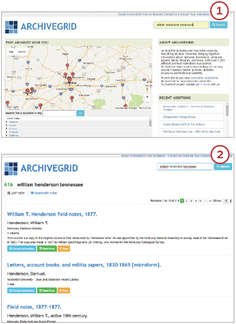Go to results page 5
This screenshot has height=324, width=236.
coord(200,201)
